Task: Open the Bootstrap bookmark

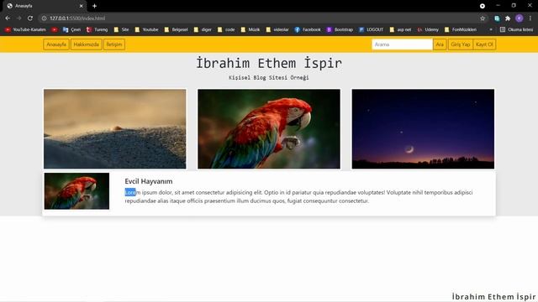Action: coord(340,30)
